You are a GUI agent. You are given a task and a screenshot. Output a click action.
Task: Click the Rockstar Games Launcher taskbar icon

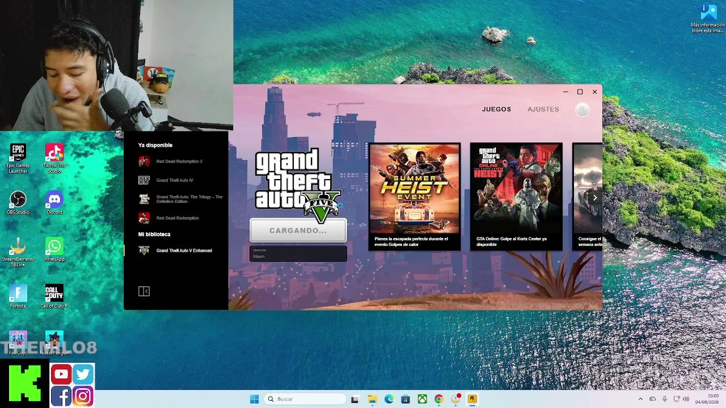[472, 399]
